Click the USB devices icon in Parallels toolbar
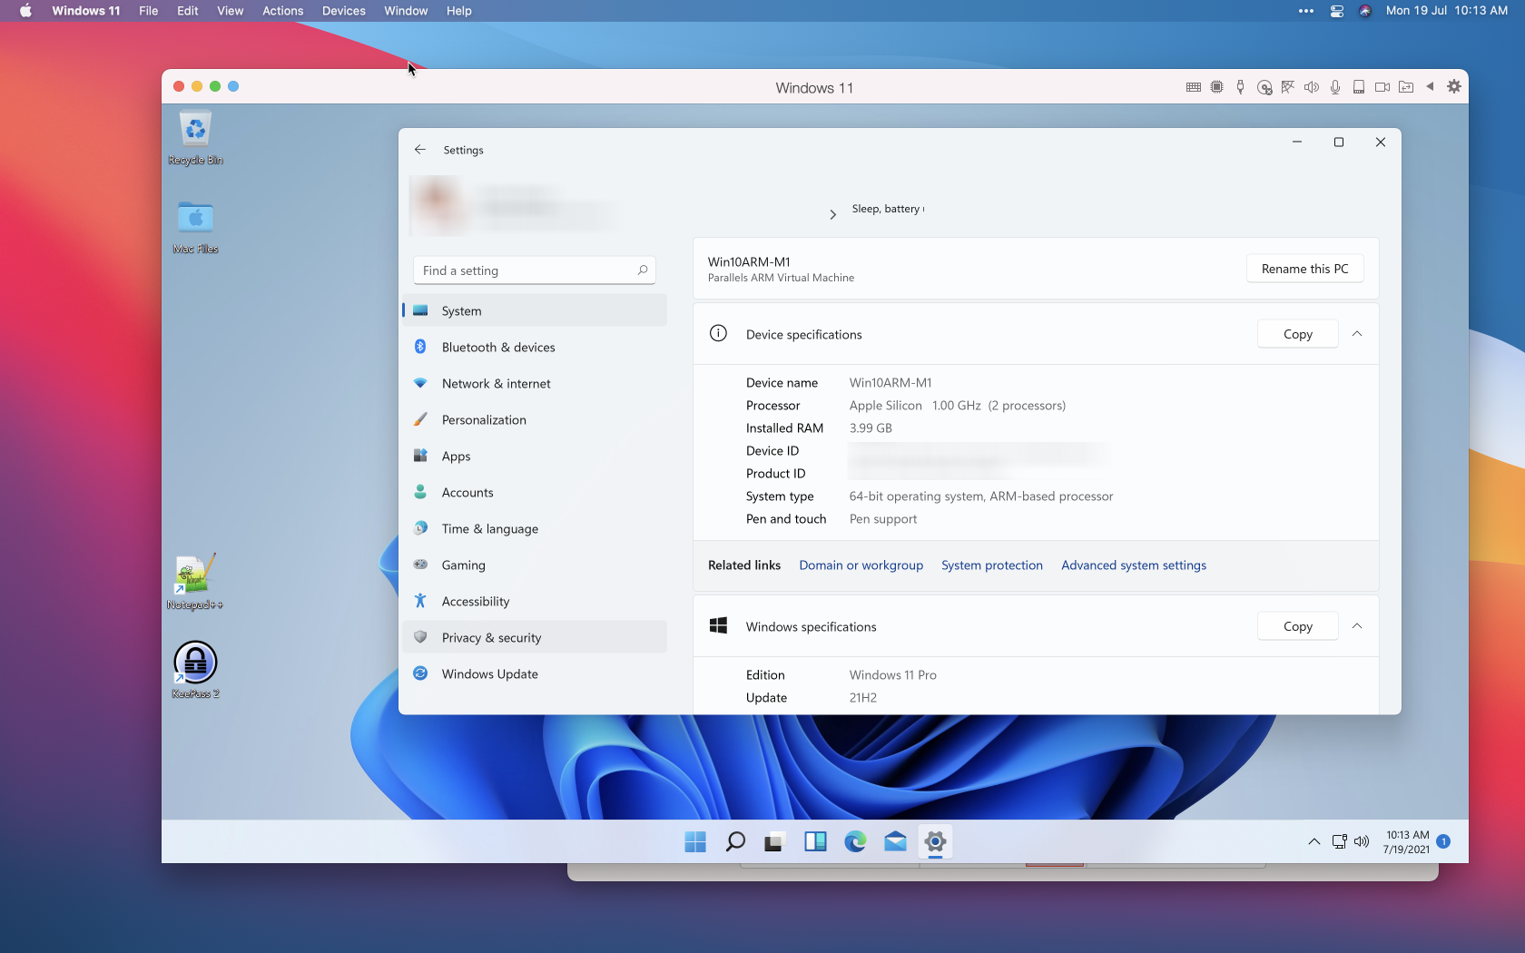 coord(1241,87)
